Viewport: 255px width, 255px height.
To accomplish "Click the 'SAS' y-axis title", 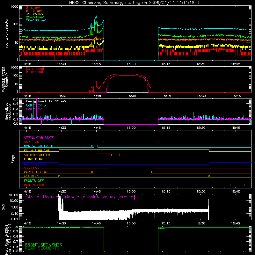I will tap(4, 207).
